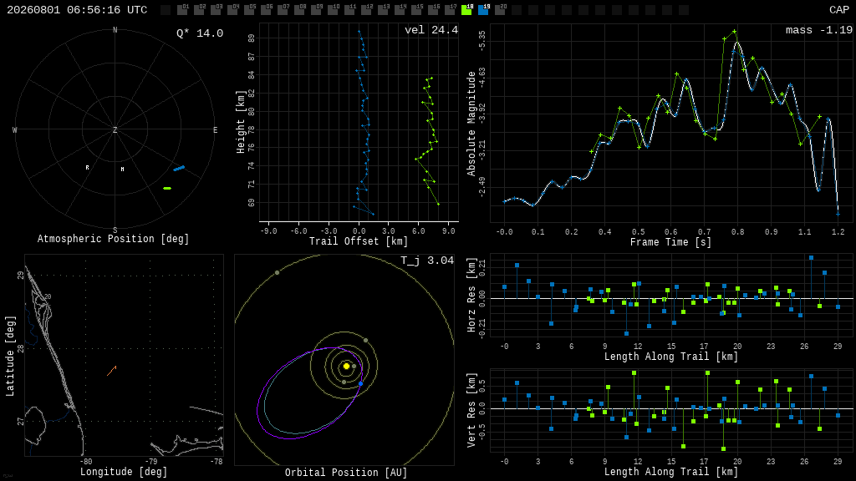Click the T_j 3.04 readout

coord(427,261)
